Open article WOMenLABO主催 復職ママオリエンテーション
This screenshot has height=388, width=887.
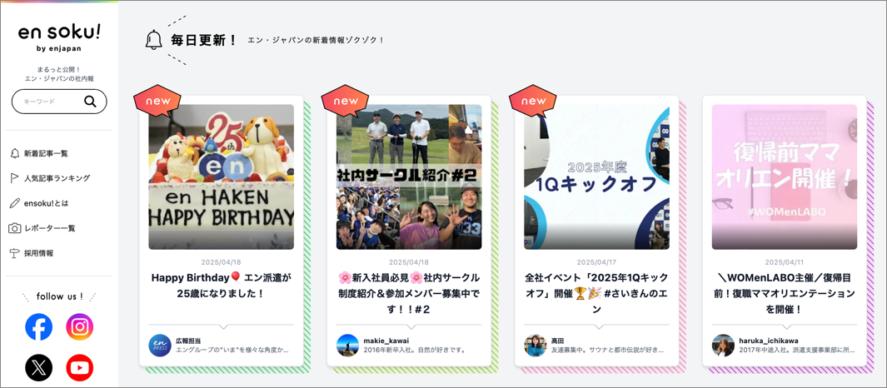[785, 294]
